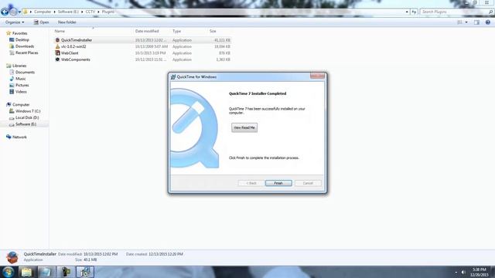Click the change view icon
Viewport: 495px width, 278px height.
[459, 22]
